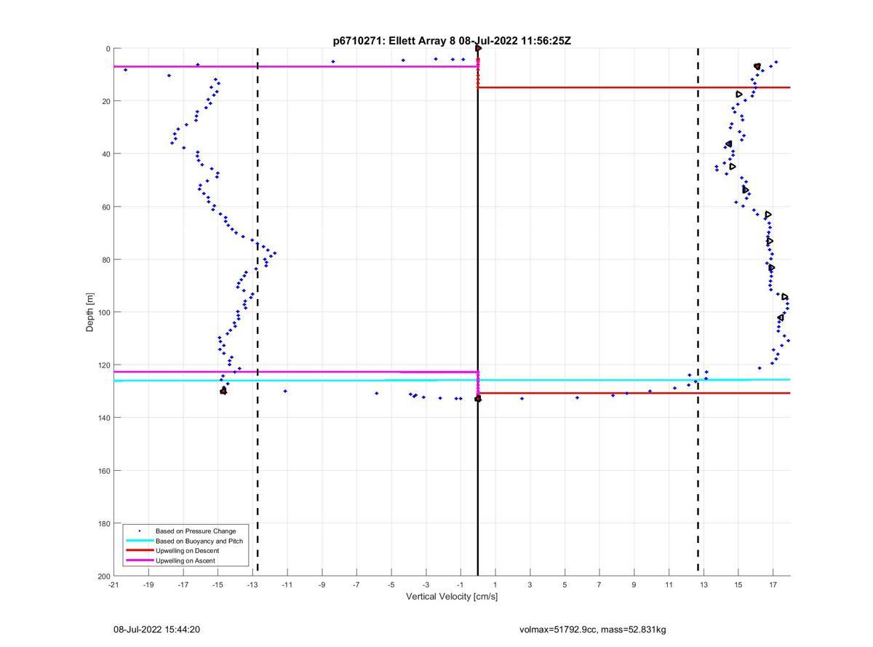Click x-axis tick label '15'
This screenshot has height=647, width=873.
738,584
